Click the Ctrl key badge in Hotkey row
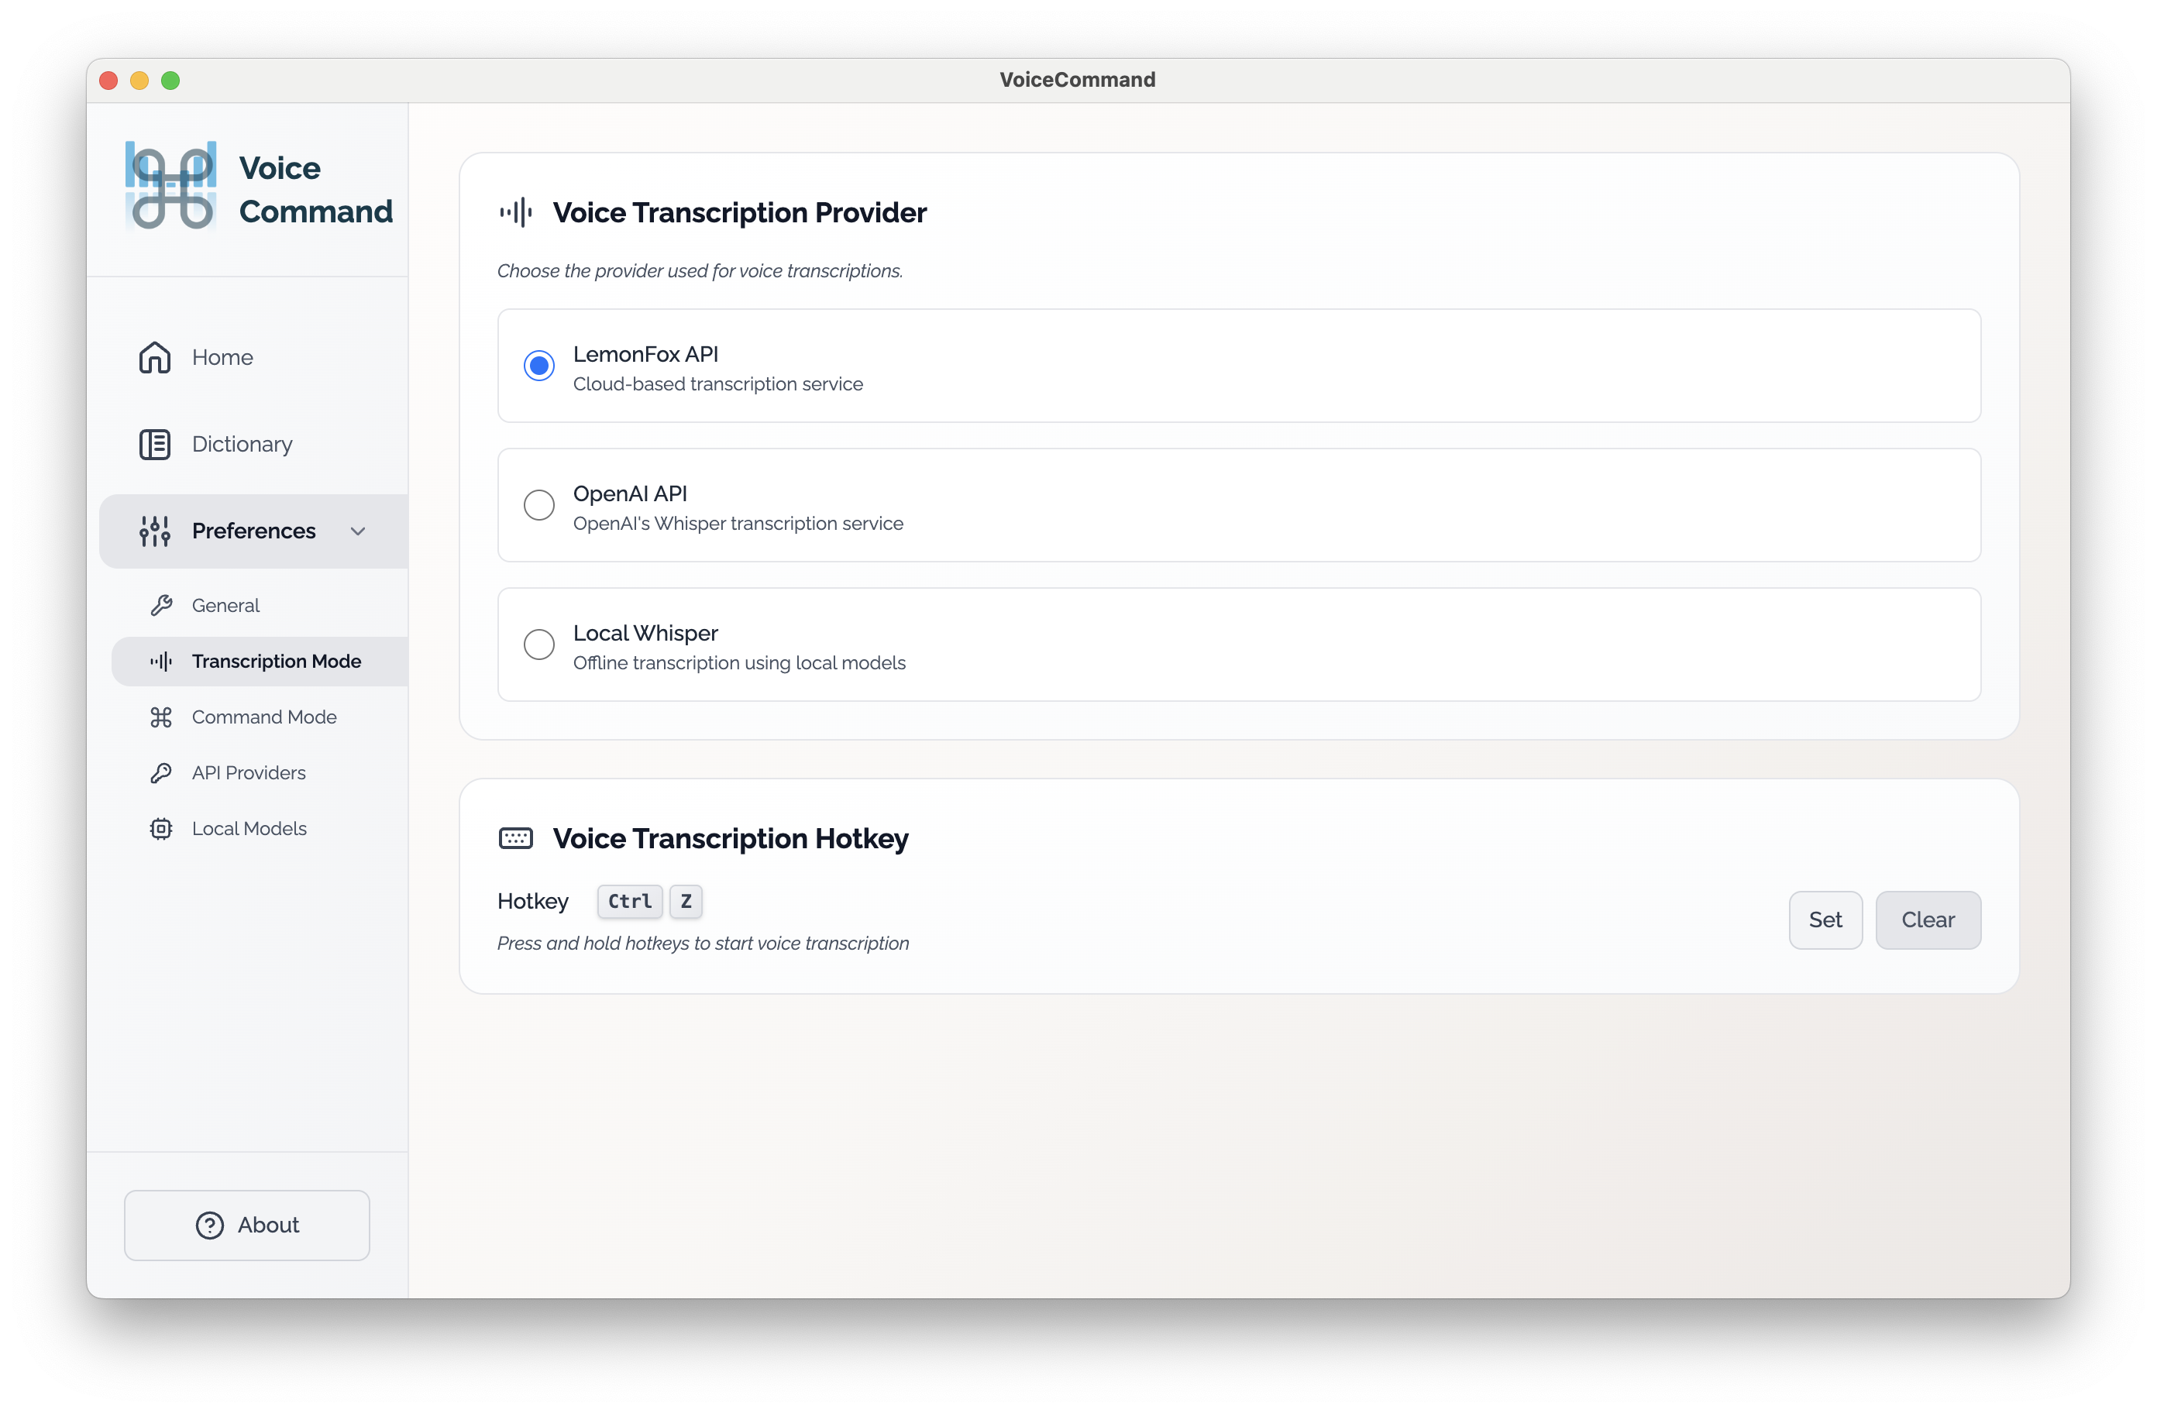 click(629, 901)
